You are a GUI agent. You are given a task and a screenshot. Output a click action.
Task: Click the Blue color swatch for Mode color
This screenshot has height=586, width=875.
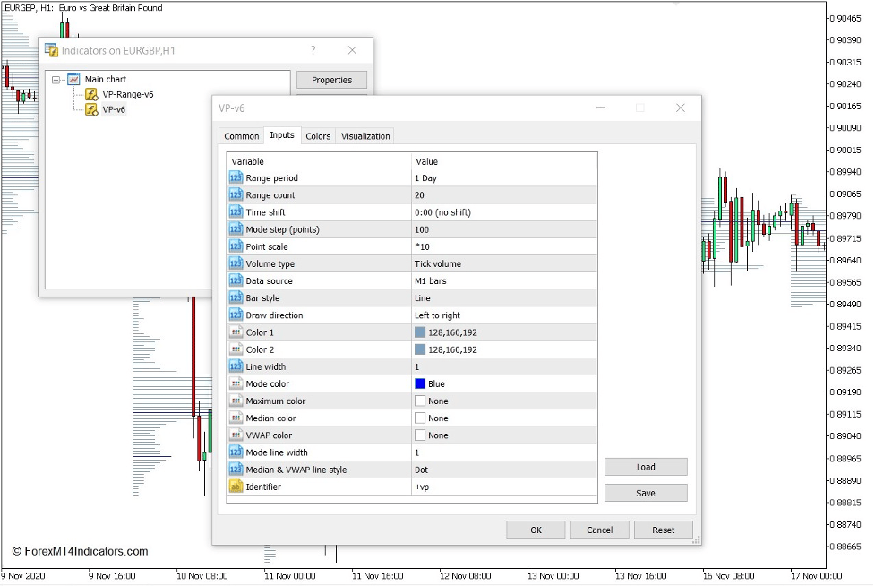422,383
